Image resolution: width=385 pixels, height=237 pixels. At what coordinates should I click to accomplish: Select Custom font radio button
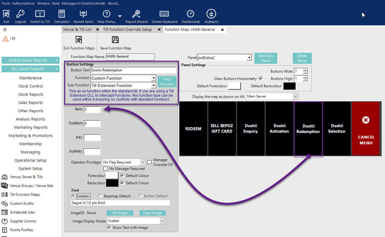[73, 196]
